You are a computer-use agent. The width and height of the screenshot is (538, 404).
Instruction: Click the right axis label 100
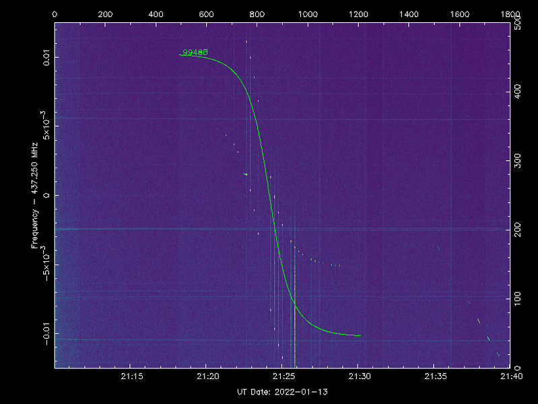pos(518,299)
